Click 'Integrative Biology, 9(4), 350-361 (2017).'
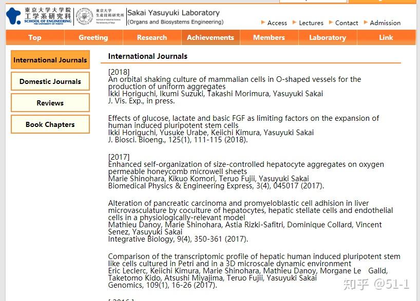Image resolution: width=420 pixels, height=301 pixels. click(178, 239)
